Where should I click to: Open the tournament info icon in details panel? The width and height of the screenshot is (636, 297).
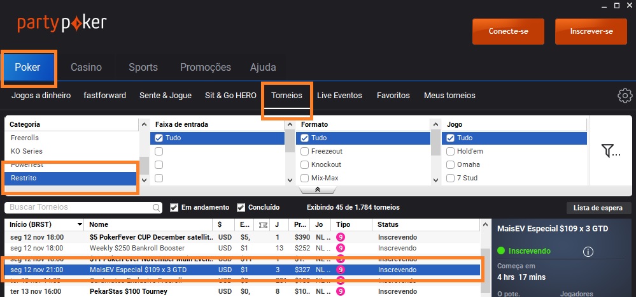[588, 252]
